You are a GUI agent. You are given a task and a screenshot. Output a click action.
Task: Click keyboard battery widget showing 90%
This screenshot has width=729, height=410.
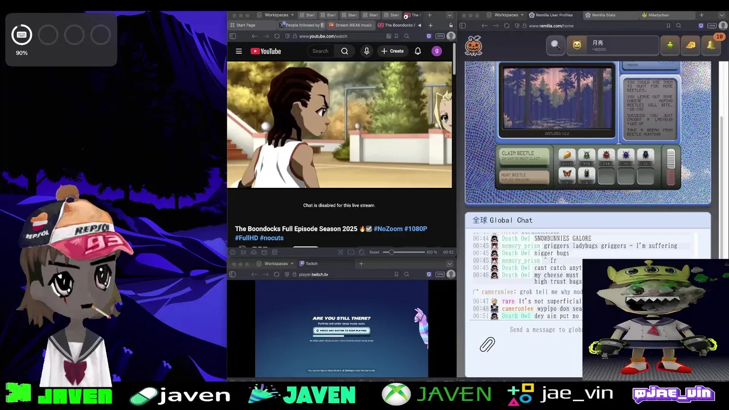tap(22, 35)
